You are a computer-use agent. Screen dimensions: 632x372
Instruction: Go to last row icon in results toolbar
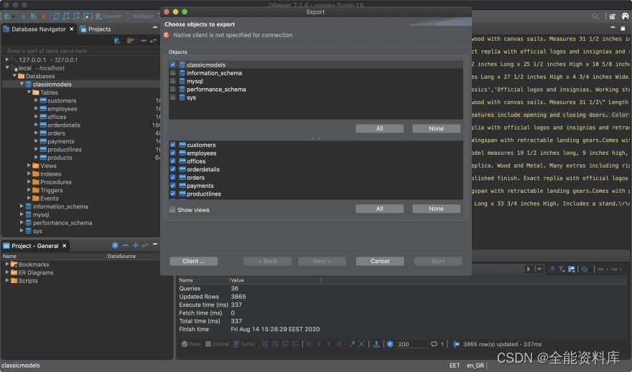(x=338, y=344)
